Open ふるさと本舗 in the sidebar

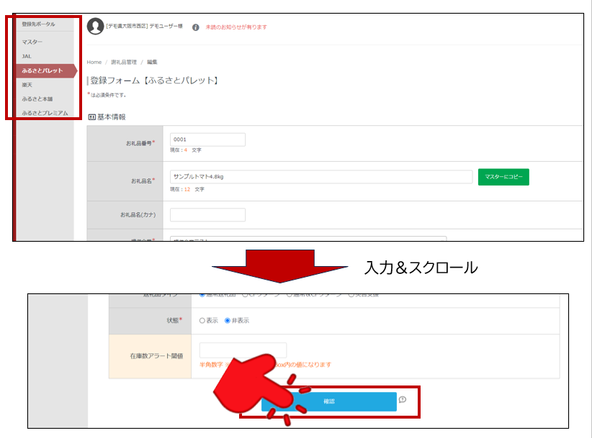37,99
